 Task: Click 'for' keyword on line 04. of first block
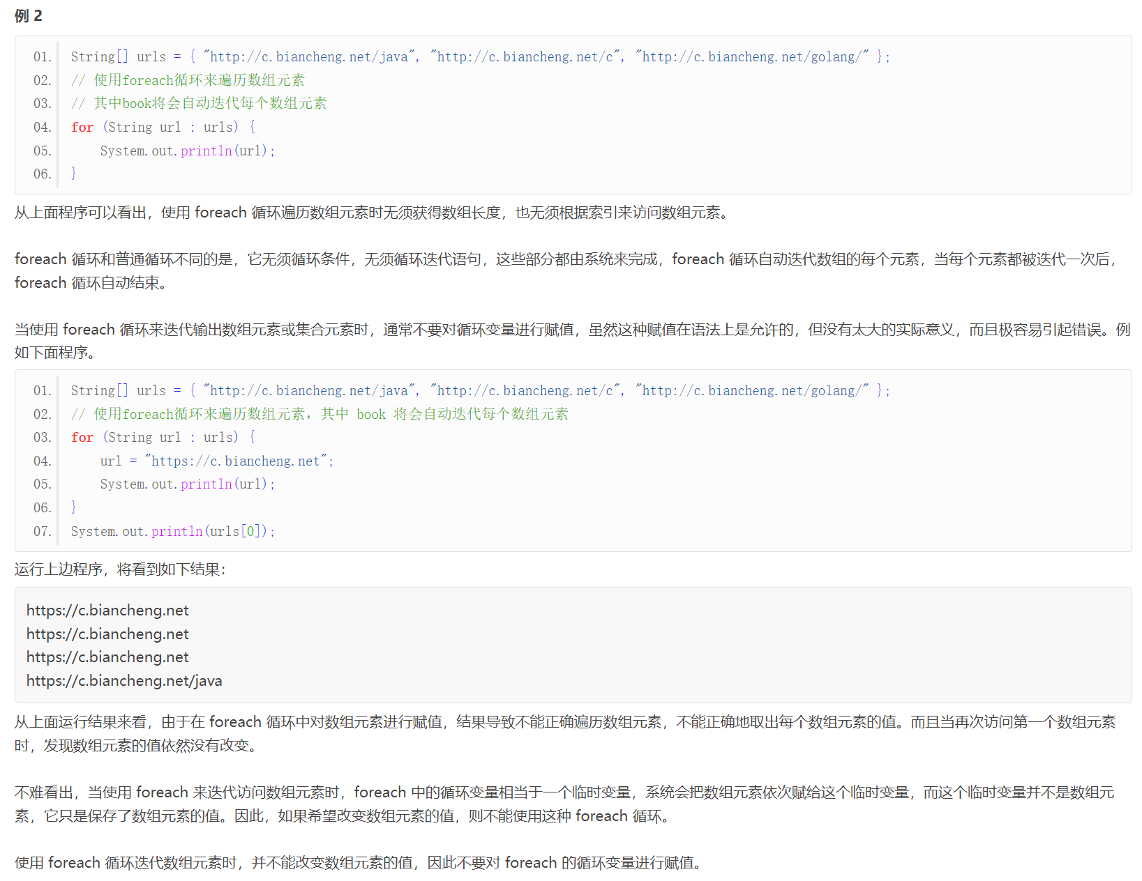82,127
